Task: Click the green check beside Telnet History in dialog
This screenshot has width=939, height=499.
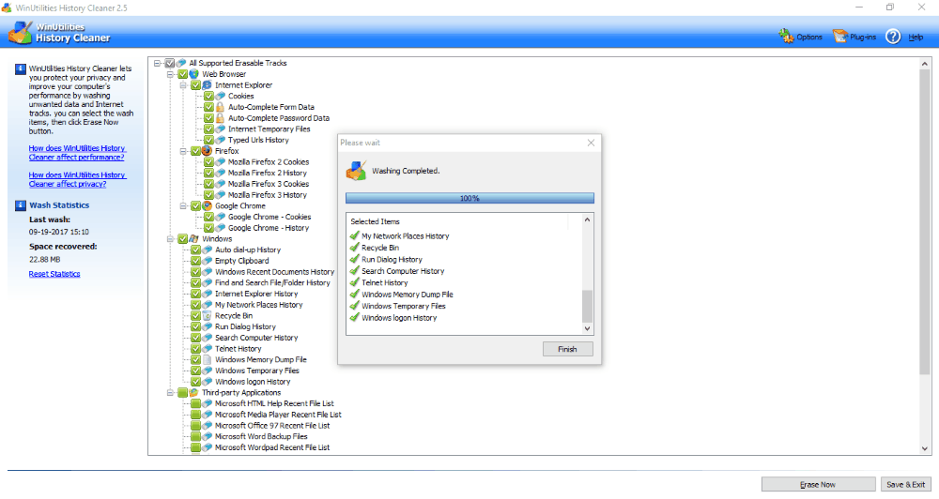Action: (x=355, y=282)
